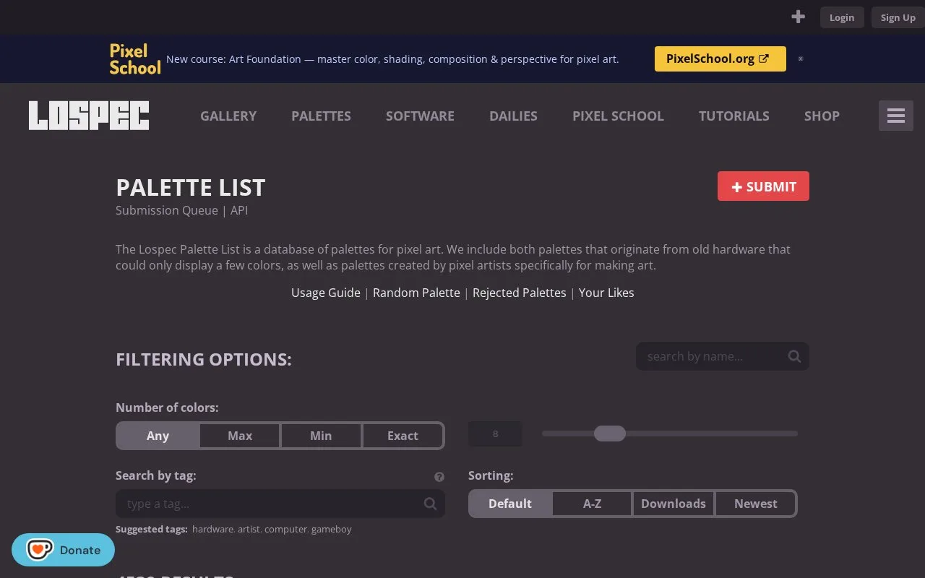Click the suggested tag computer
This screenshot has width=925, height=578.
pyautogui.click(x=285, y=529)
